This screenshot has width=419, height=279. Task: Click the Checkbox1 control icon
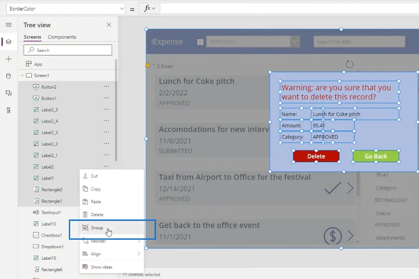tap(36, 235)
